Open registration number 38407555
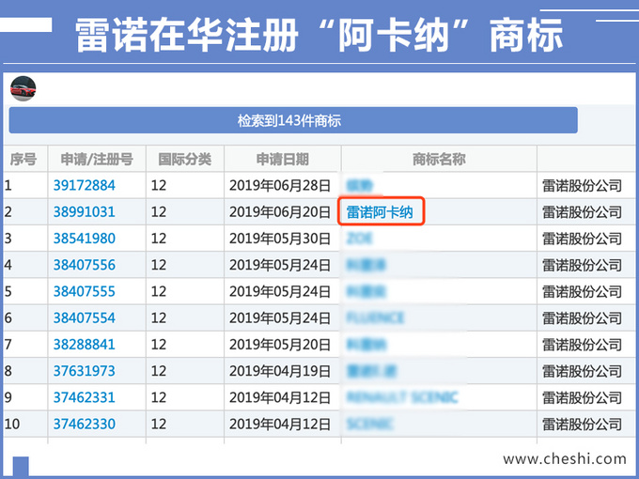The width and height of the screenshot is (639, 479). point(85,291)
